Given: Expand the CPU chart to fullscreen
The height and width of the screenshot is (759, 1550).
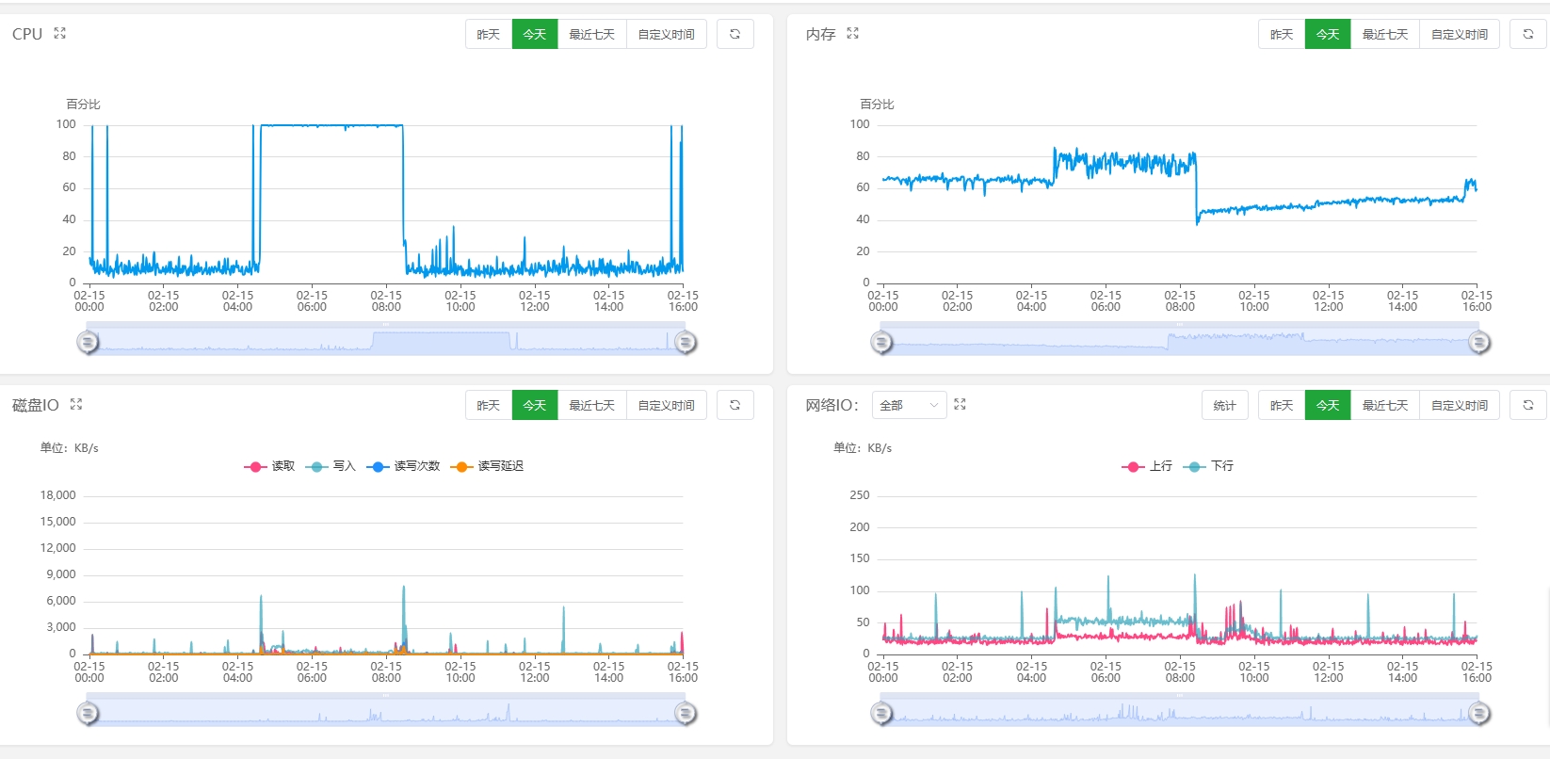Looking at the screenshot, I should [x=60, y=33].
